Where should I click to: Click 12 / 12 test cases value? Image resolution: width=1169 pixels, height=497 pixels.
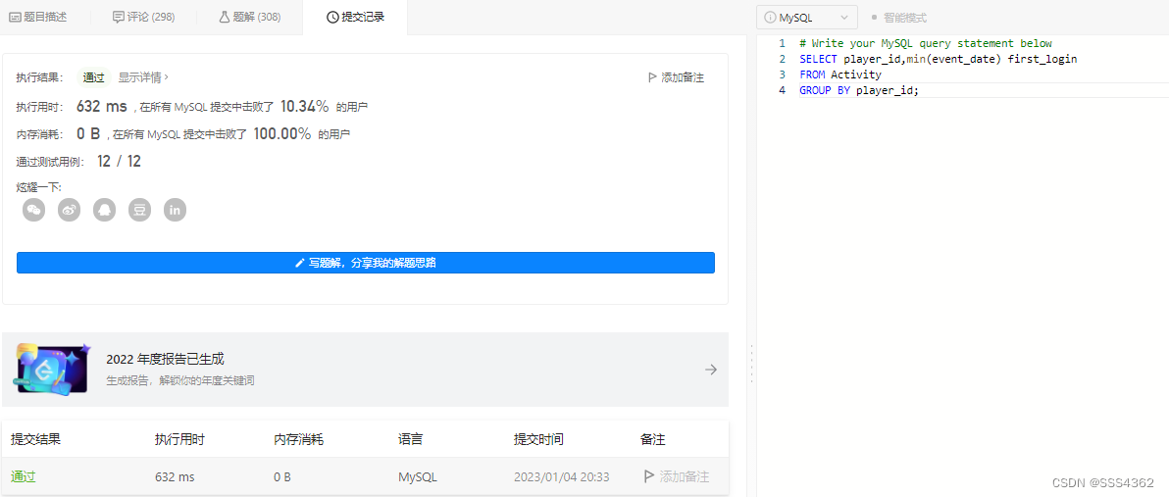click(x=120, y=161)
